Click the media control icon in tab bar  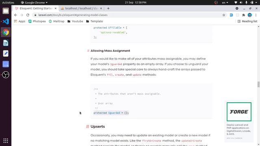point(237,8)
